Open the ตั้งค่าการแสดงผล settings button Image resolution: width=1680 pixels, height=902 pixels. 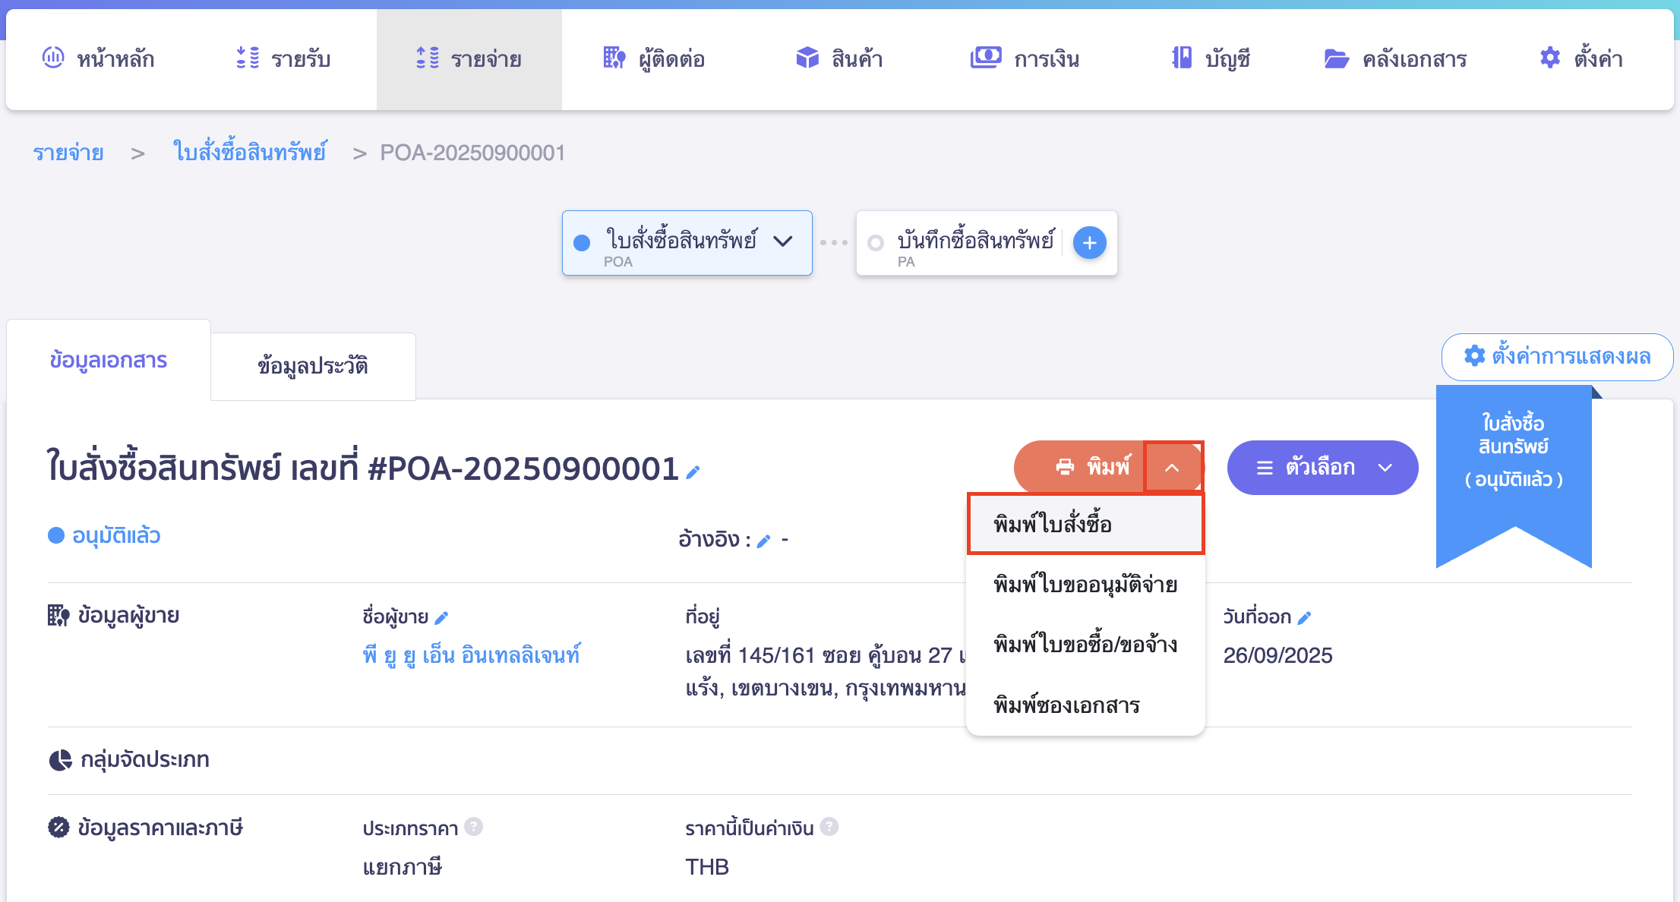1556,357
